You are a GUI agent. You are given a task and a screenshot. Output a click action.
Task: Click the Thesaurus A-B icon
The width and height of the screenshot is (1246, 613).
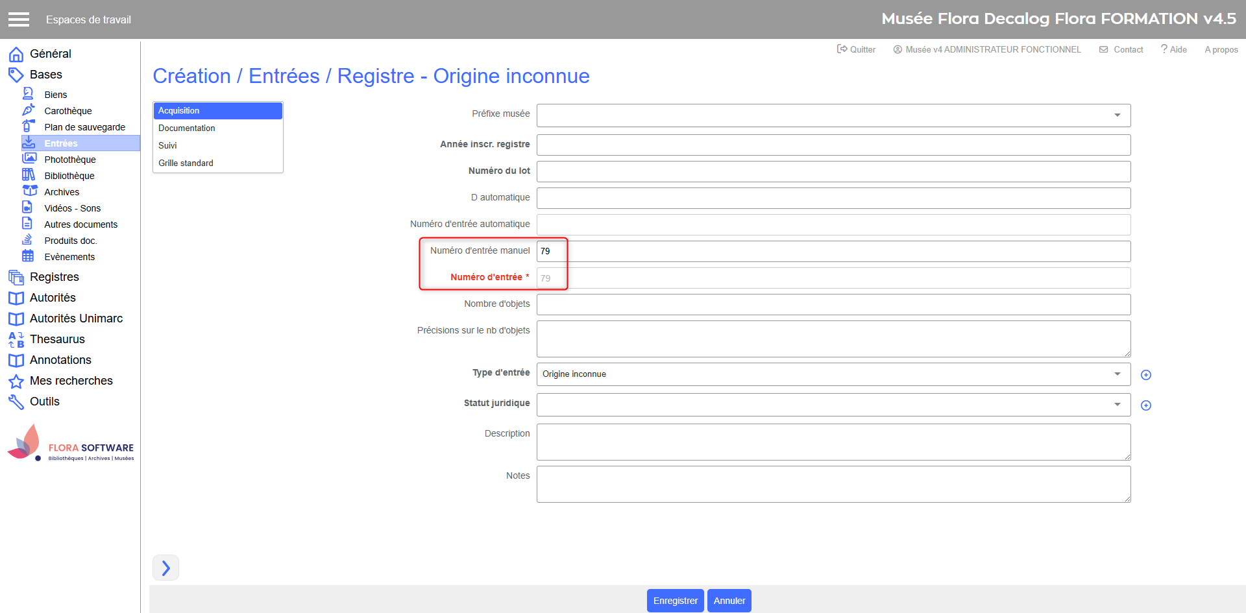pyautogui.click(x=16, y=339)
